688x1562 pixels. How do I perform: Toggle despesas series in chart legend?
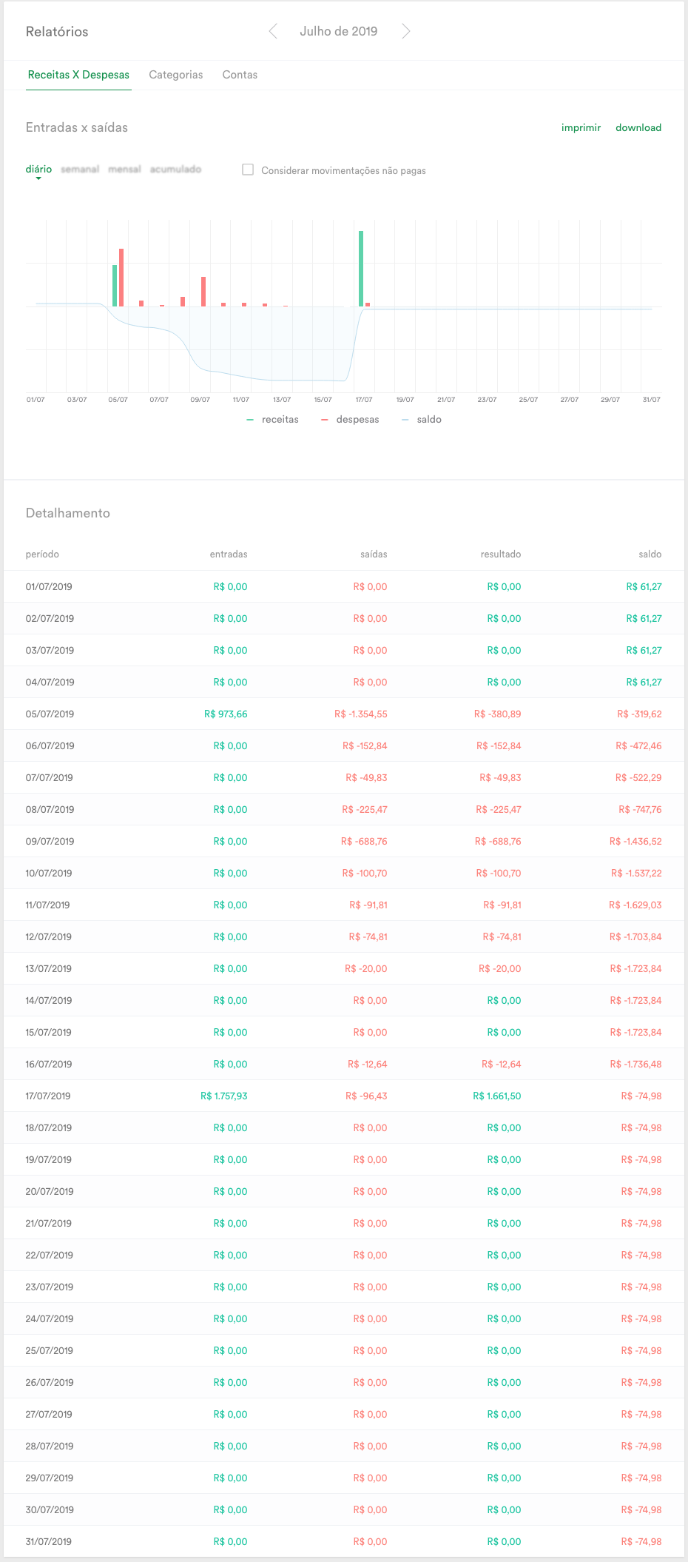pos(350,420)
